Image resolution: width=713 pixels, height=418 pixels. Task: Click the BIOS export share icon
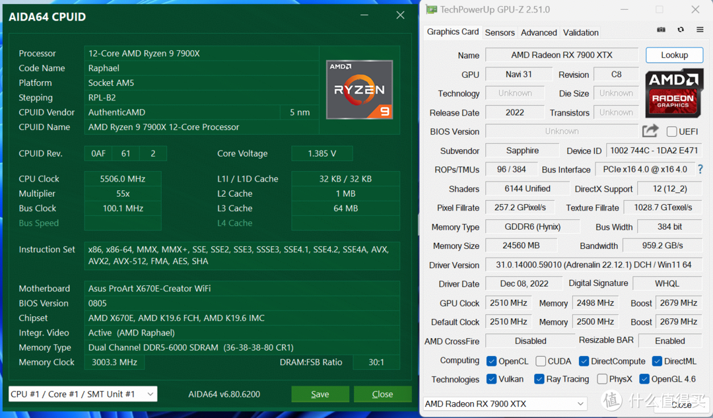pyautogui.click(x=650, y=131)
